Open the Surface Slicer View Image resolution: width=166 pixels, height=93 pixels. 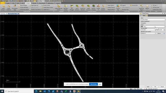(x=156, y=10)
